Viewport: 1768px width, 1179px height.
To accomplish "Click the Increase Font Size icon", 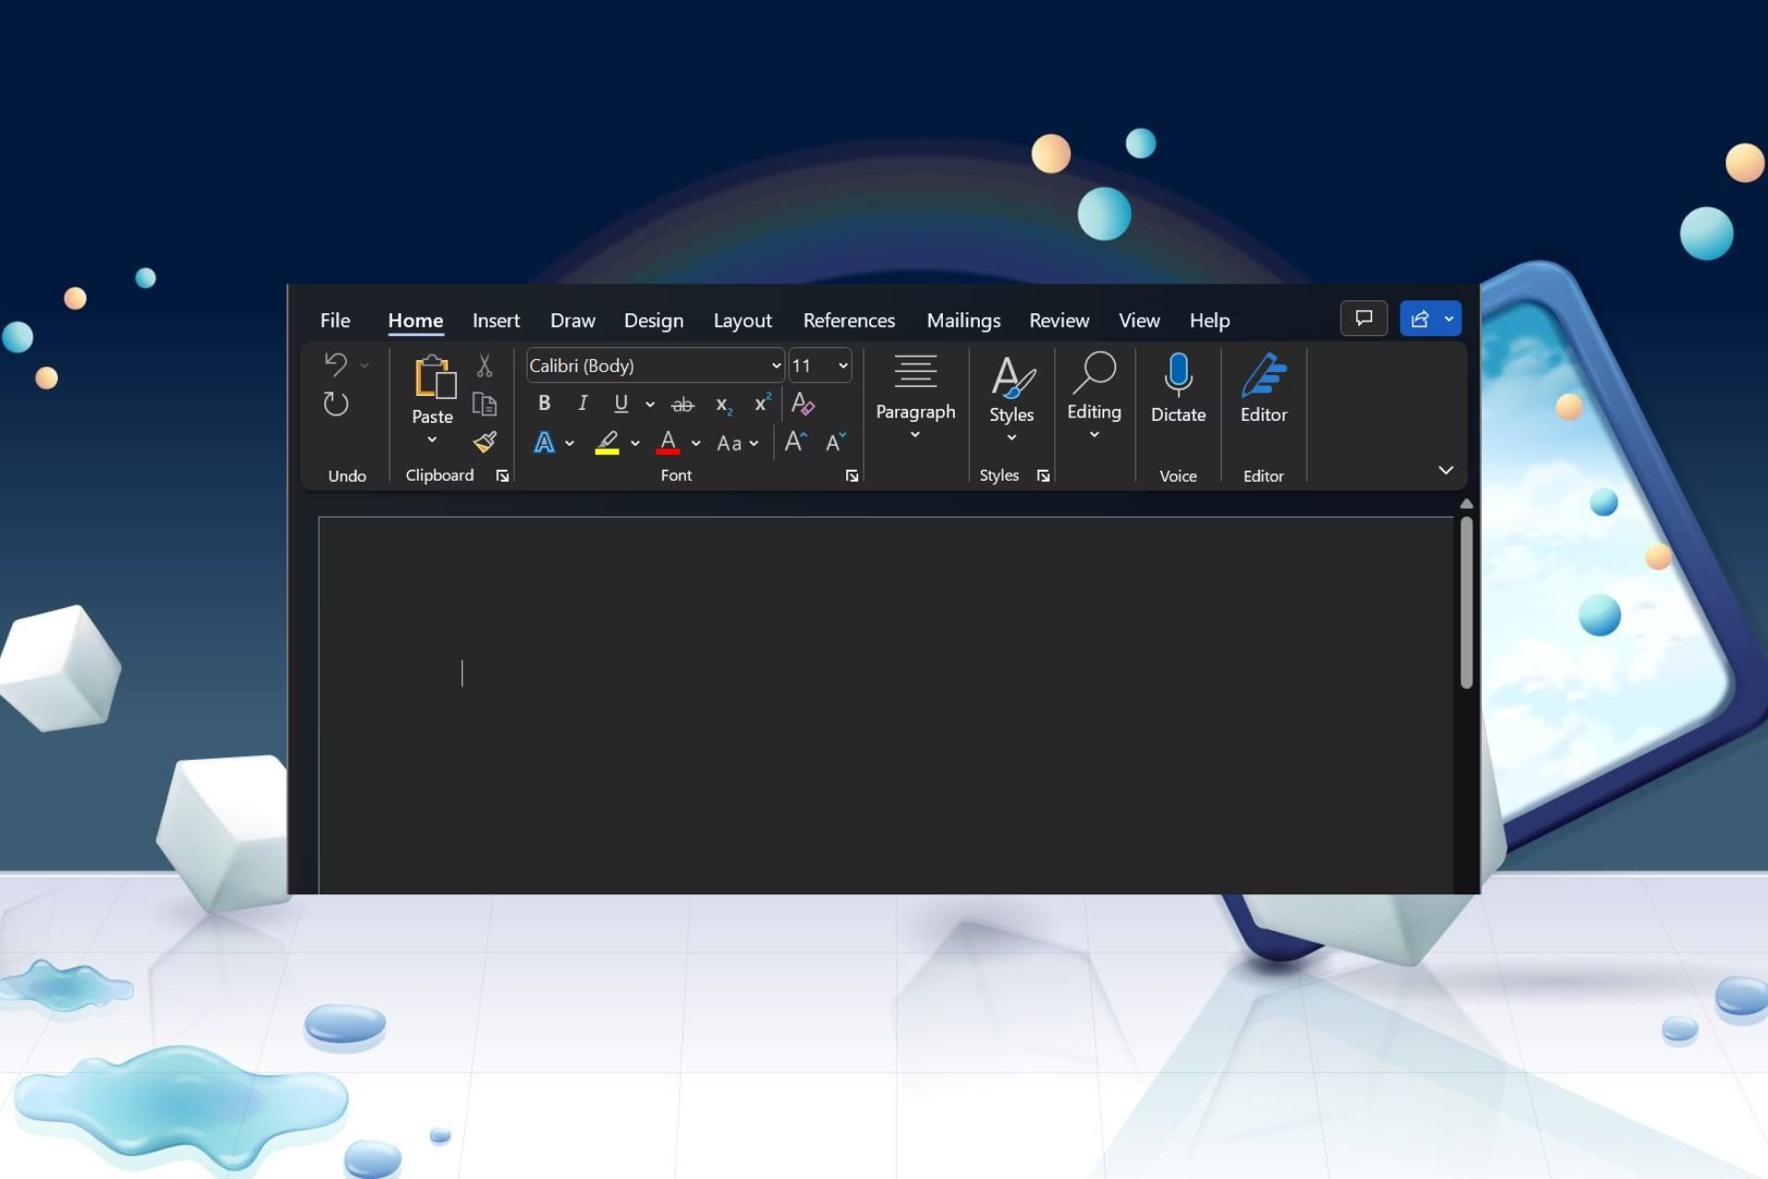I will coord(796,442).
